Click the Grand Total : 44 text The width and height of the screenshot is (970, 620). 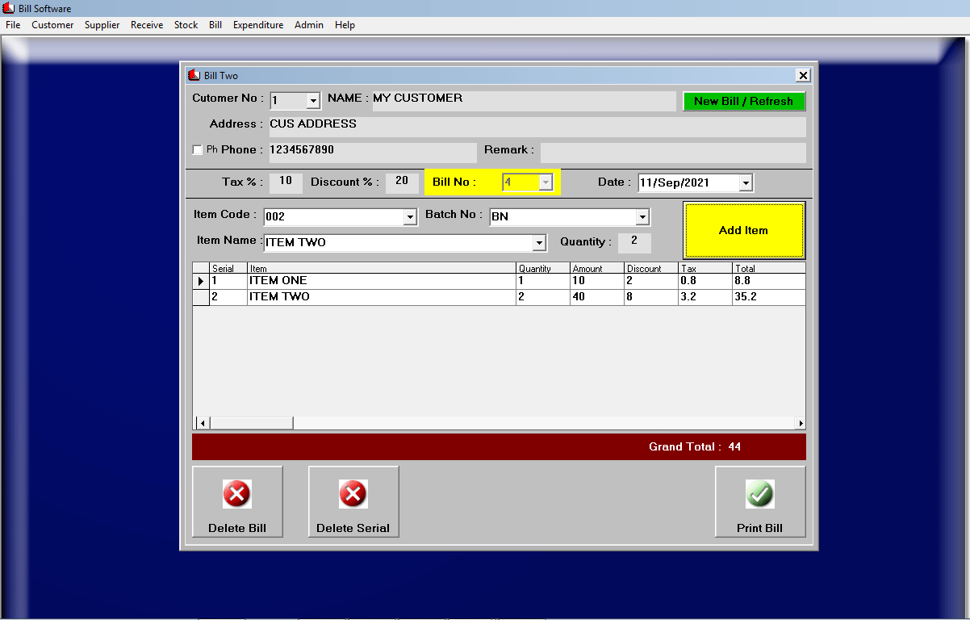pos(695,446)
